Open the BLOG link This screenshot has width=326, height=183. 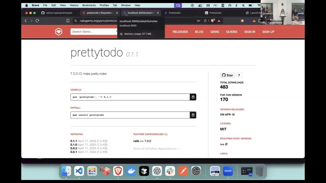tap(199, 32)
